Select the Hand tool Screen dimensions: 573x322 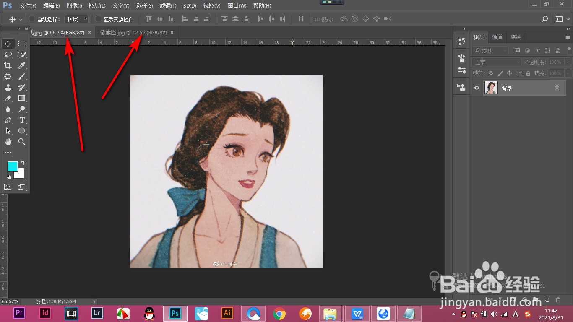point(8,142)
